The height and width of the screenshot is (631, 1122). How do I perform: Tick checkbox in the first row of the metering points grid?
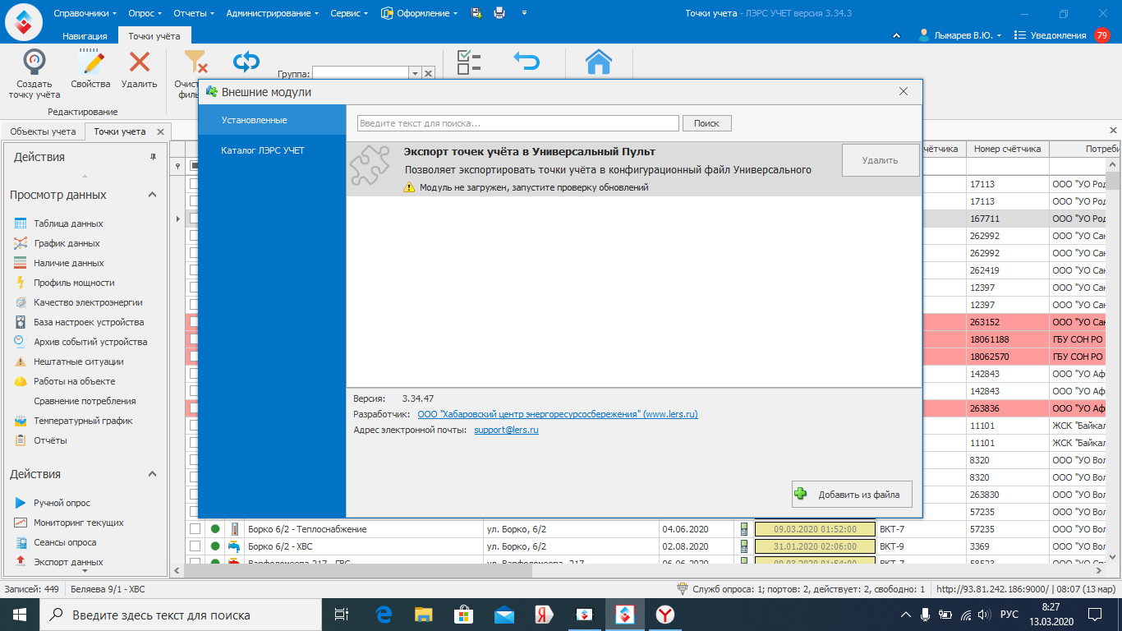pos(195,184)
